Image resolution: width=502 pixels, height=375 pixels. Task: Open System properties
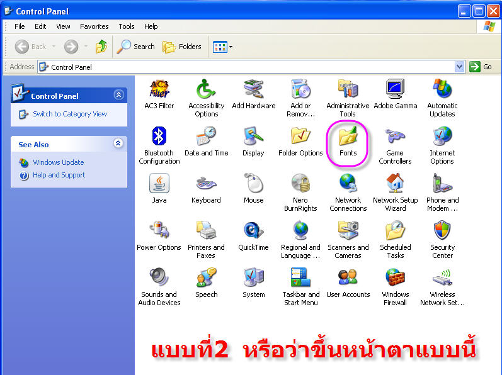254,283
